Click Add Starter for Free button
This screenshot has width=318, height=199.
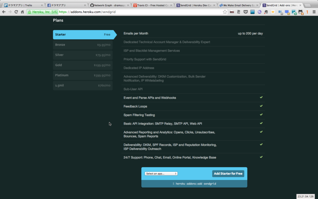(228, 174)
